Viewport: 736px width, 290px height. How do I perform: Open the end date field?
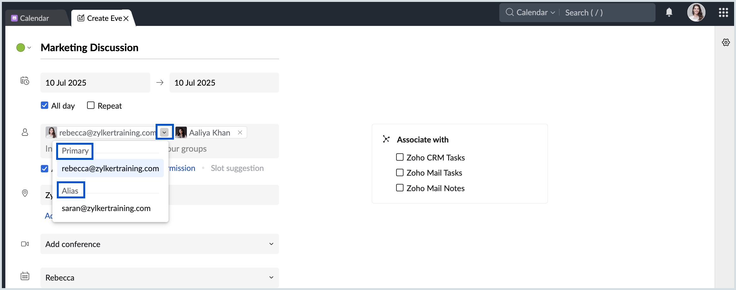(x=224, y=82)
